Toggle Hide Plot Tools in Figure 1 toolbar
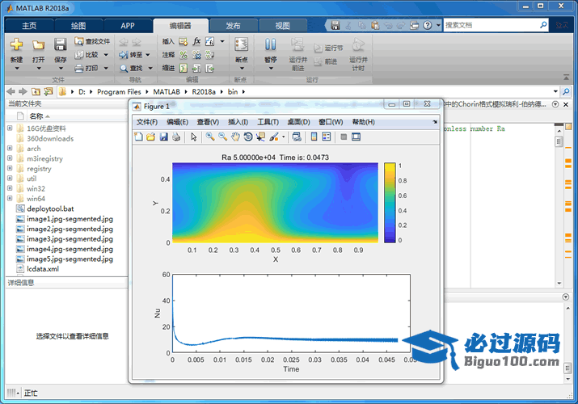 [344, 137]
